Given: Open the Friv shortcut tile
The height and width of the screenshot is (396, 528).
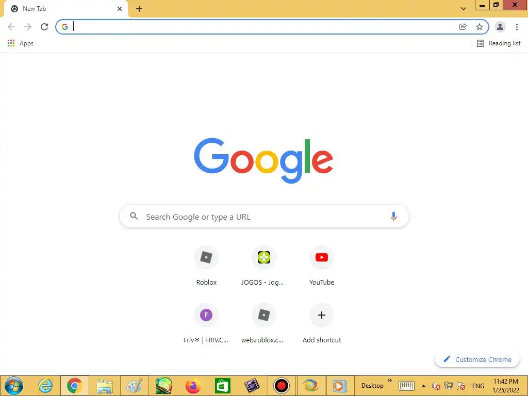Looking at the screenshot, I should pyautogui.click(x=206, y=324).
